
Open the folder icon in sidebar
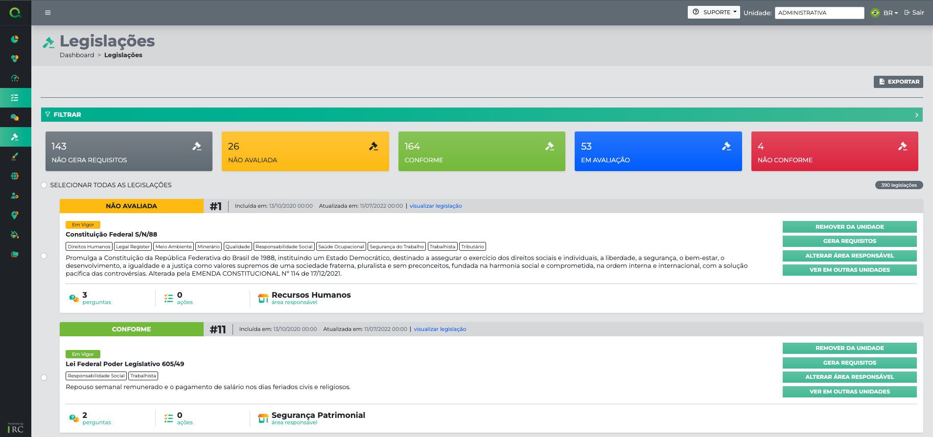[15, 254]
